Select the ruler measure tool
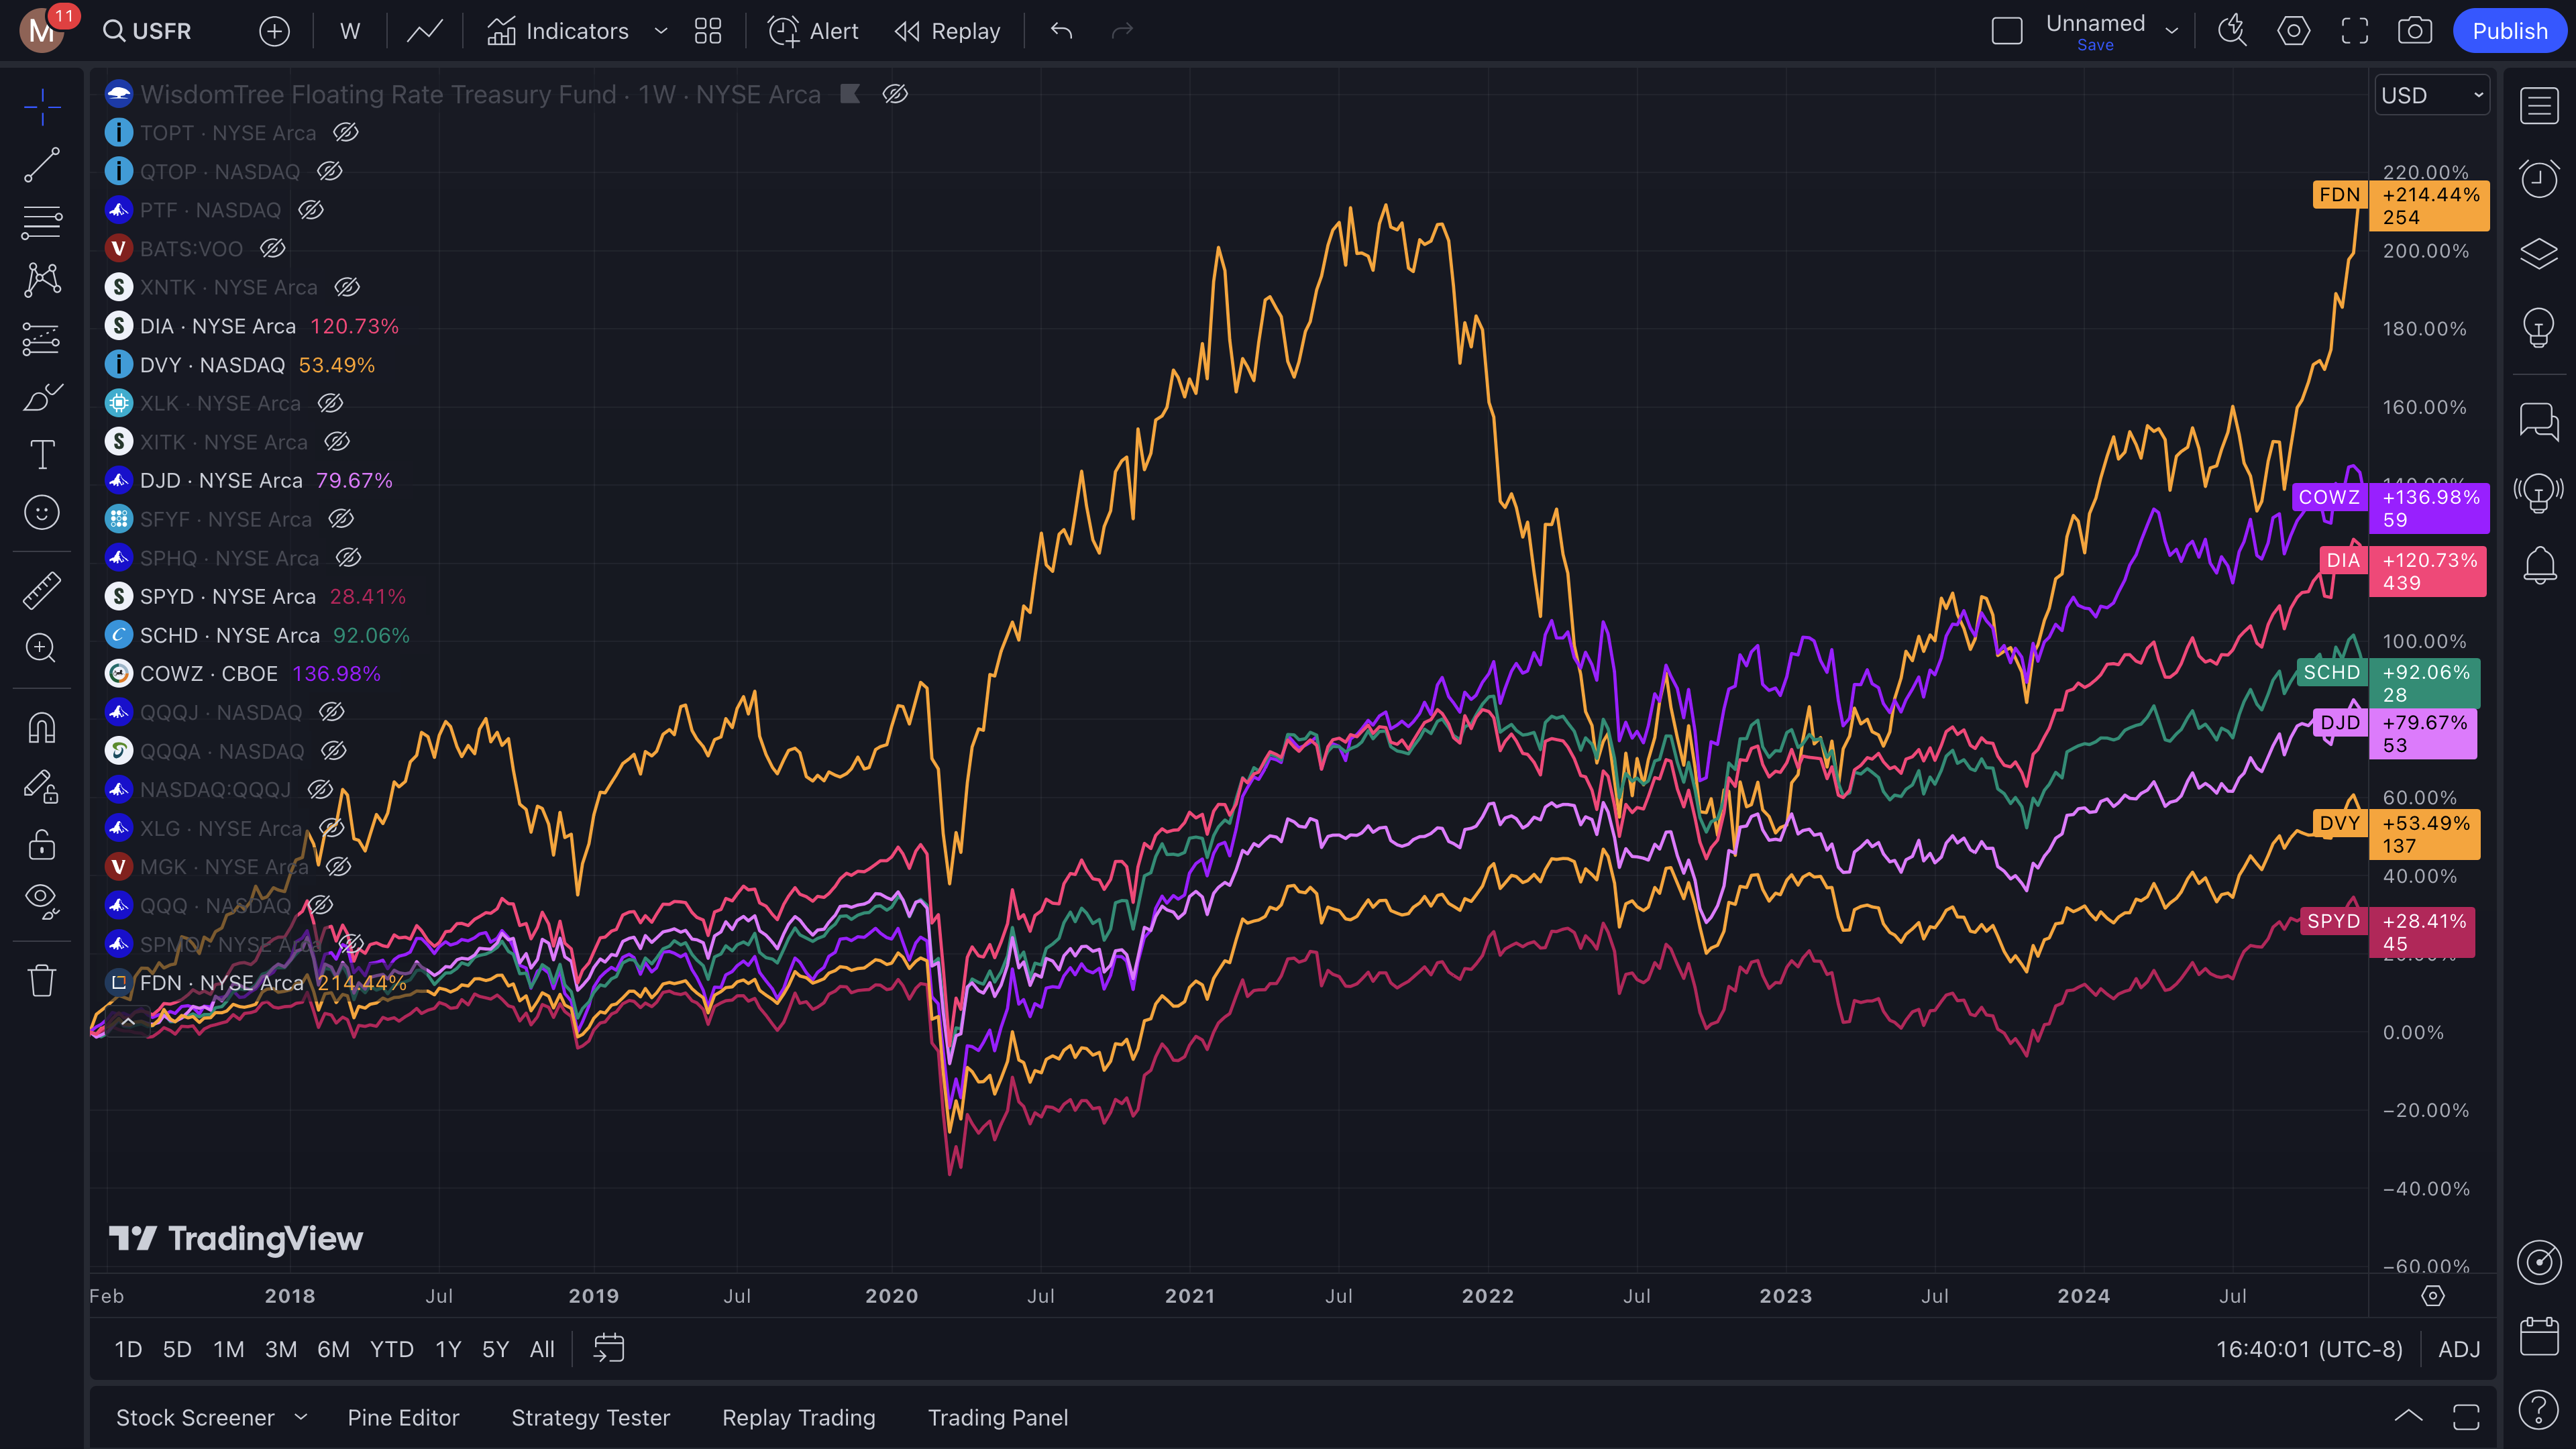 [42, 590]
